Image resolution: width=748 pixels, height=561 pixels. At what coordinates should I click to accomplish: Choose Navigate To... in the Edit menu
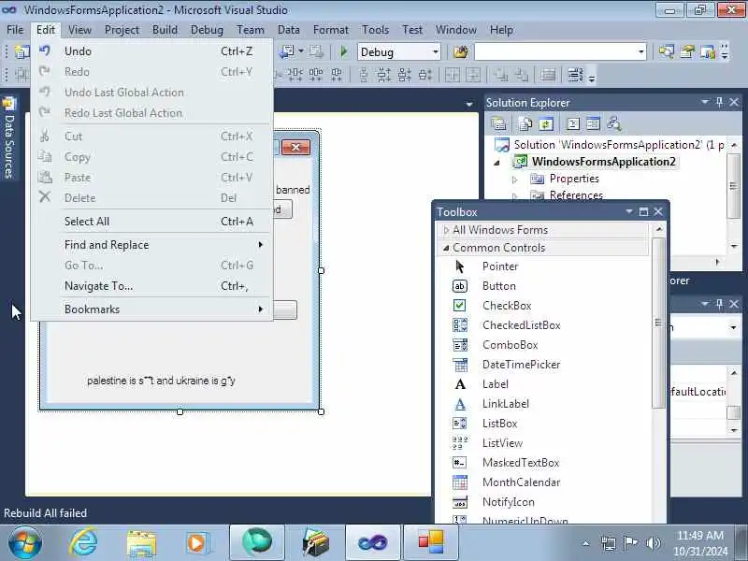pos(151,286)
